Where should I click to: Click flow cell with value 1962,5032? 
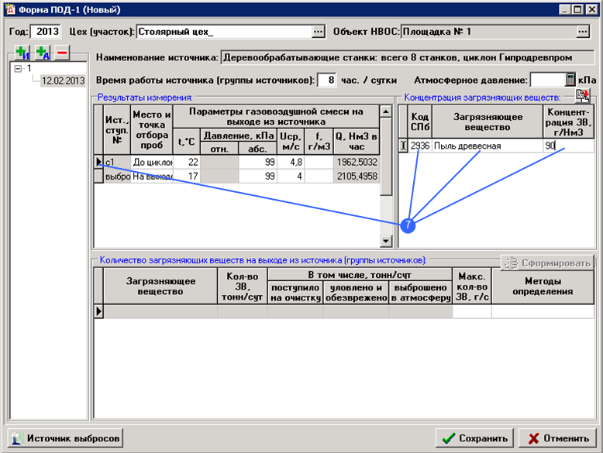click(x=357, y=162)
